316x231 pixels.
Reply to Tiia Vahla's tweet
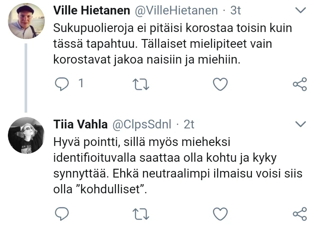[x=62, y=213]
